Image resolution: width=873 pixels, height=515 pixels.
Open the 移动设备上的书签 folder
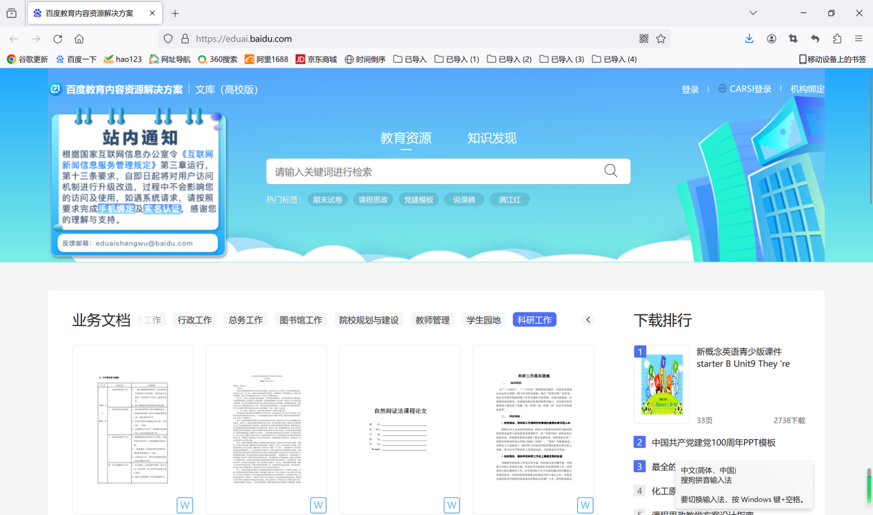[x=832, y=59]
